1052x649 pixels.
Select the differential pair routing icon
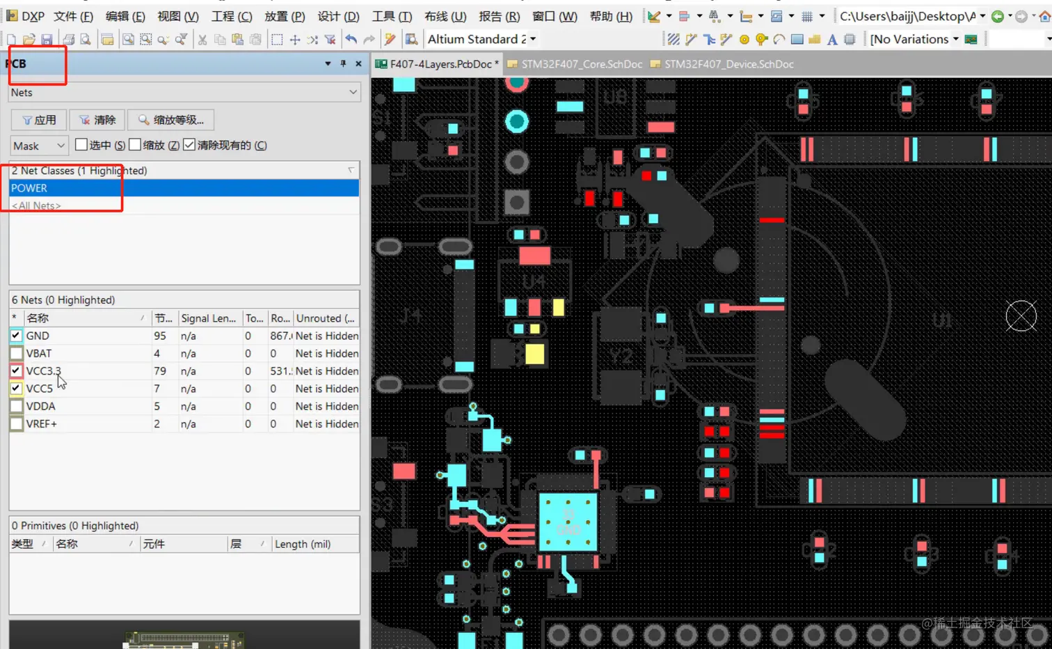726,40
